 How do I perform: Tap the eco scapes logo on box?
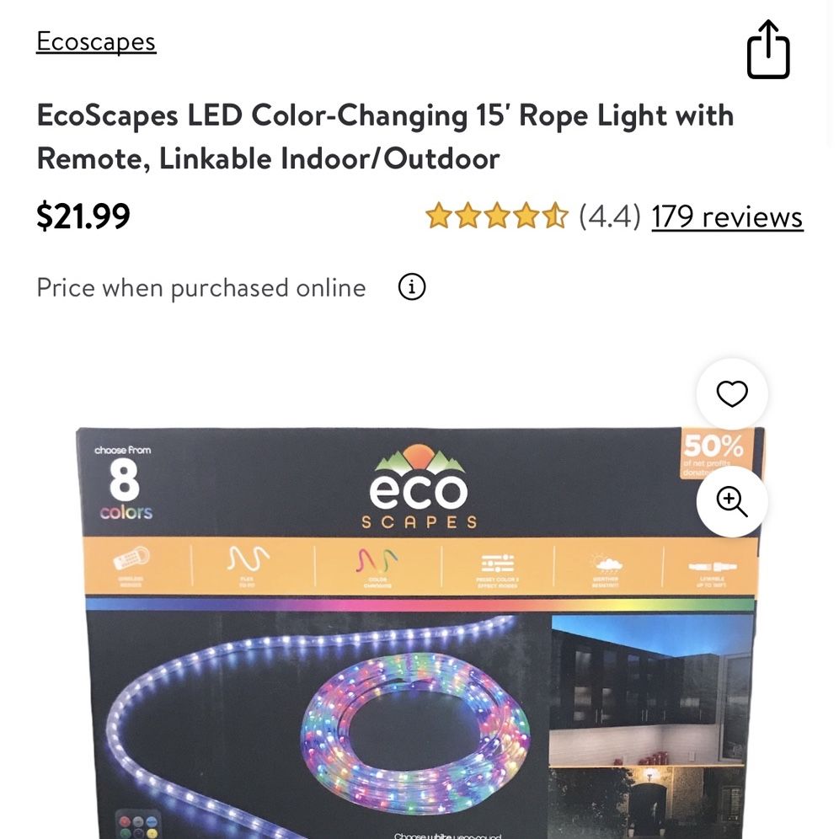[x=419, y=487]
